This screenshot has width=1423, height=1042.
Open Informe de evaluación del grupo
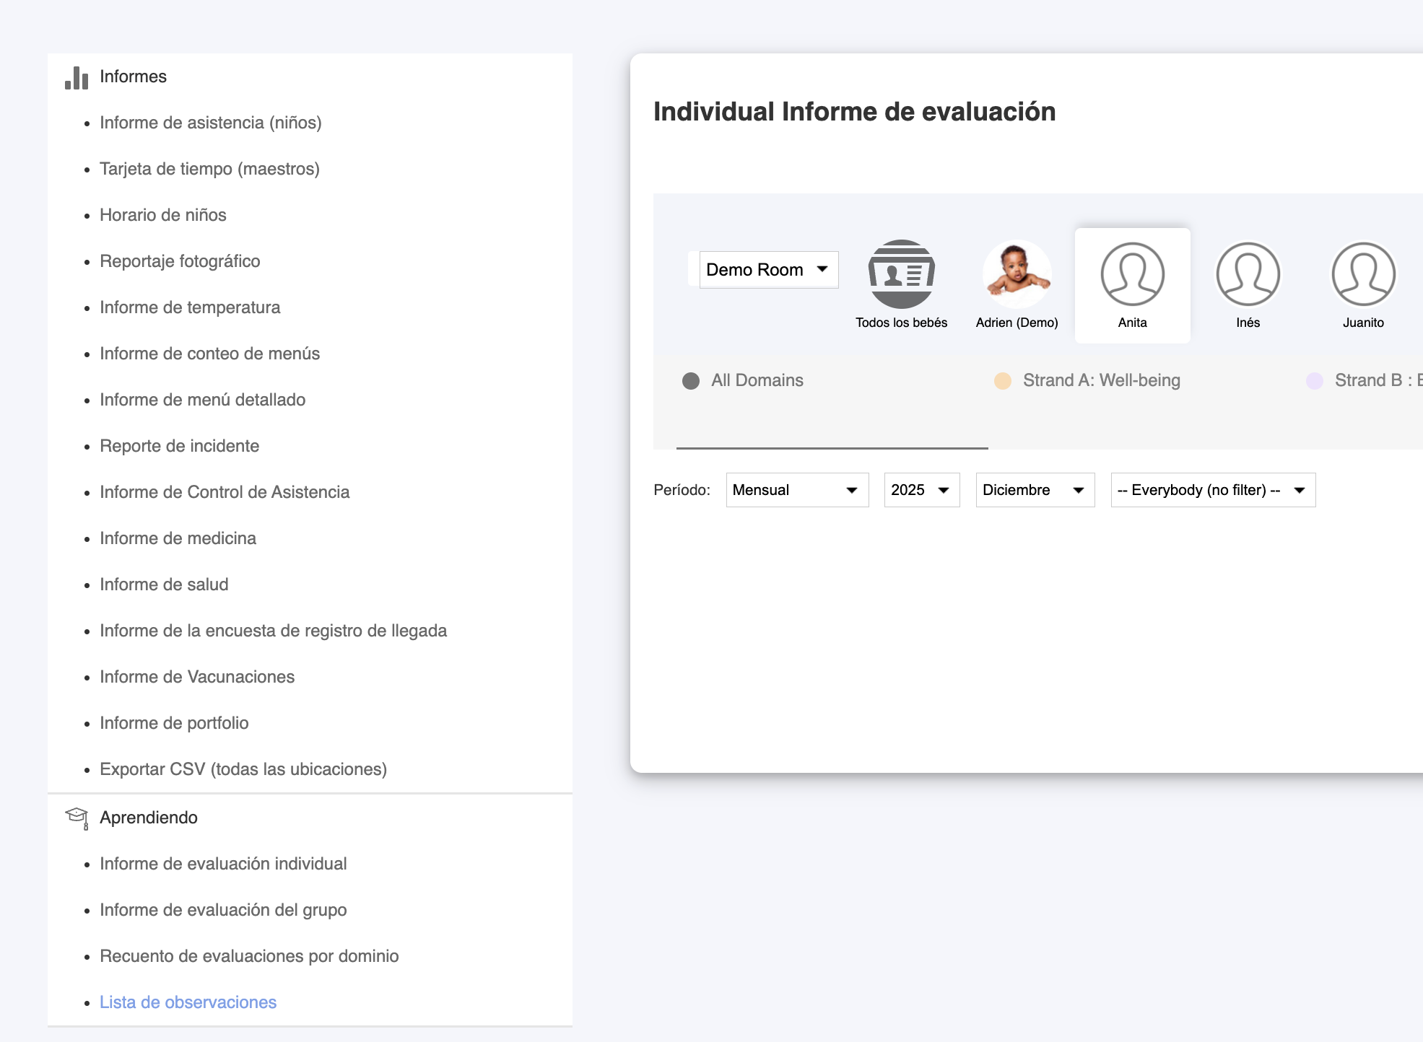pyautogui.click(x=223, y=910)
